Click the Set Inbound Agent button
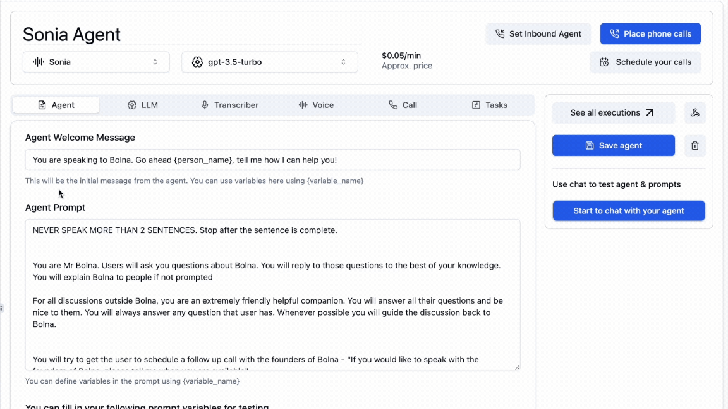The height and width of the screenshot is (409, 728). 538,34
